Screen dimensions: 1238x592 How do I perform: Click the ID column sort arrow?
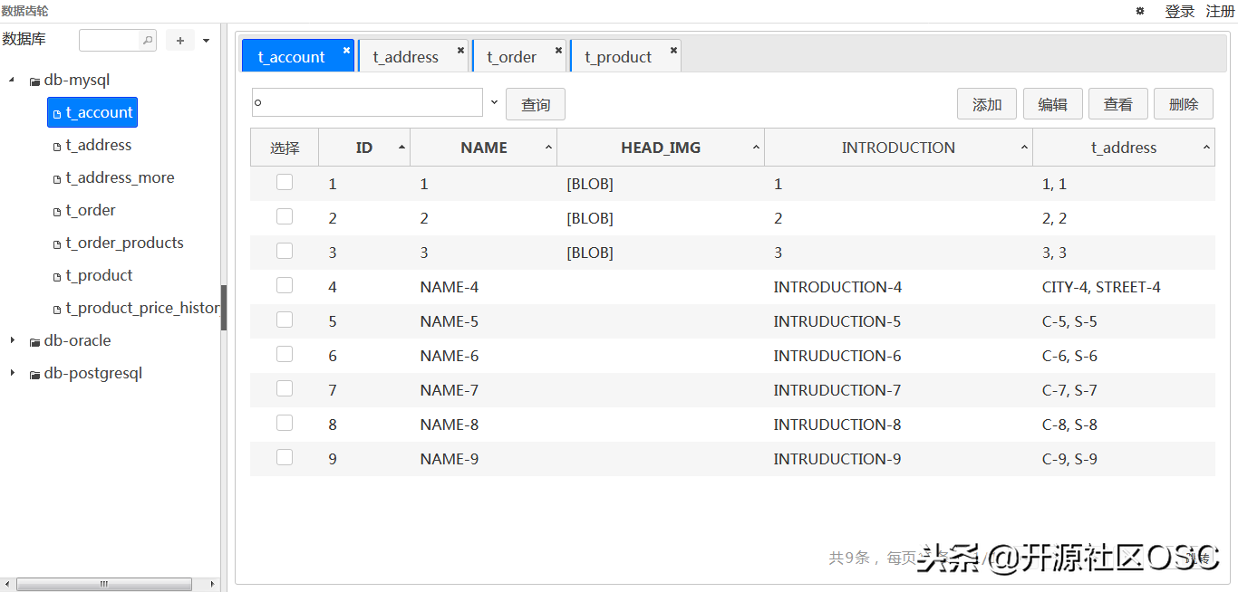(x=401, y=148)
